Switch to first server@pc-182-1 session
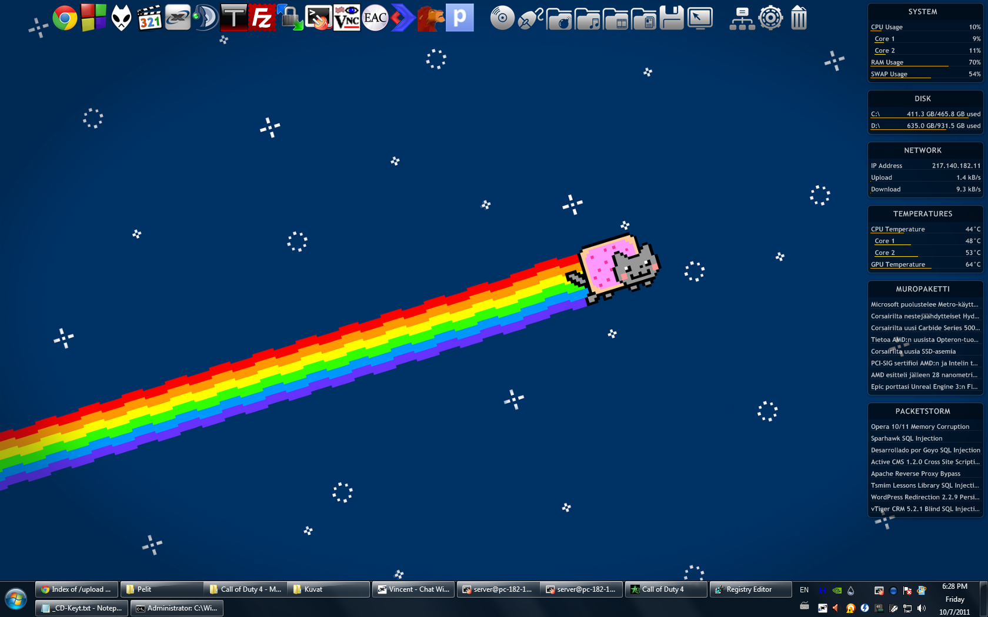 (498, 589)
